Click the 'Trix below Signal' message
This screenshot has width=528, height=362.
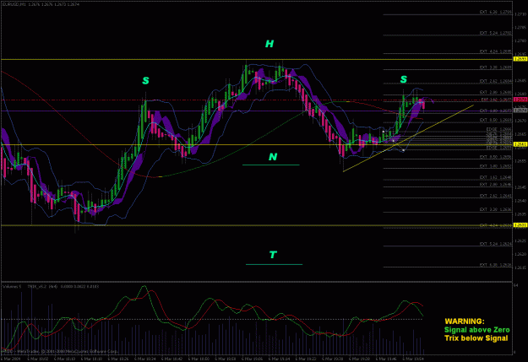[476, 338]
